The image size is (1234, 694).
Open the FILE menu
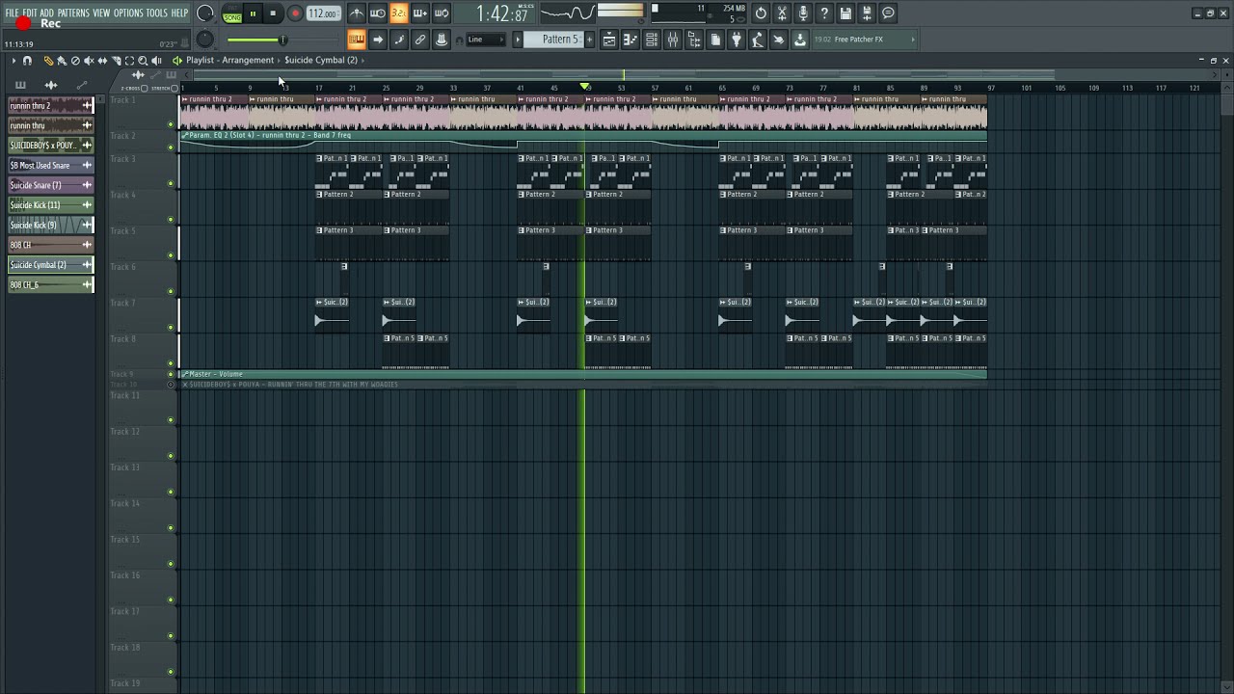point(12,13)
